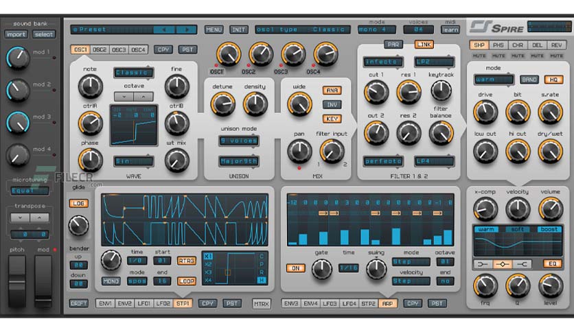Toggle the INV button in Mix
Viewport: 574px width, 332px height.
[x=332, y=104]
